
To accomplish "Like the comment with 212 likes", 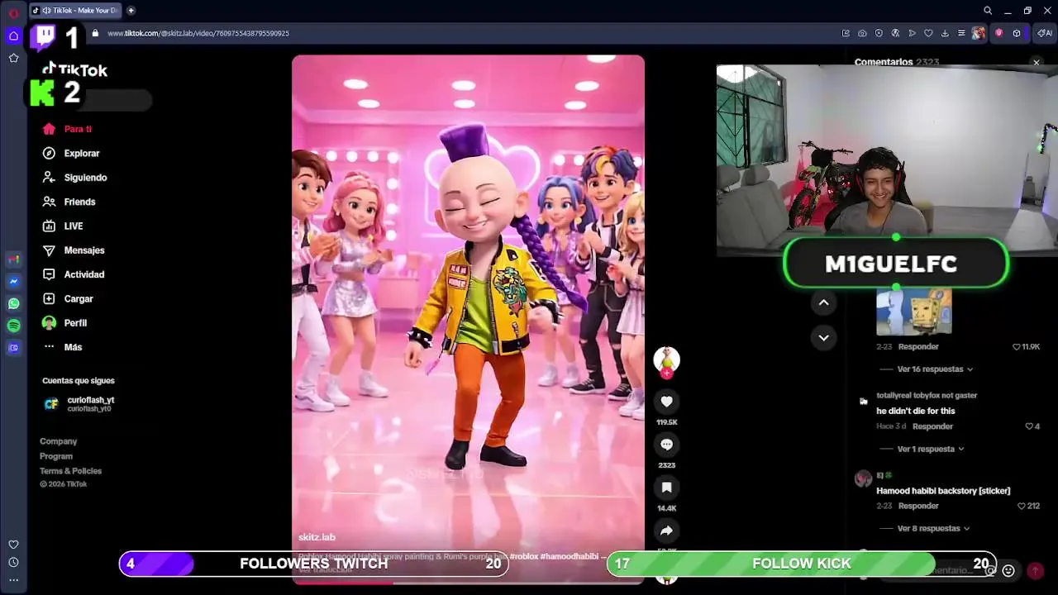I will 1021,506.
